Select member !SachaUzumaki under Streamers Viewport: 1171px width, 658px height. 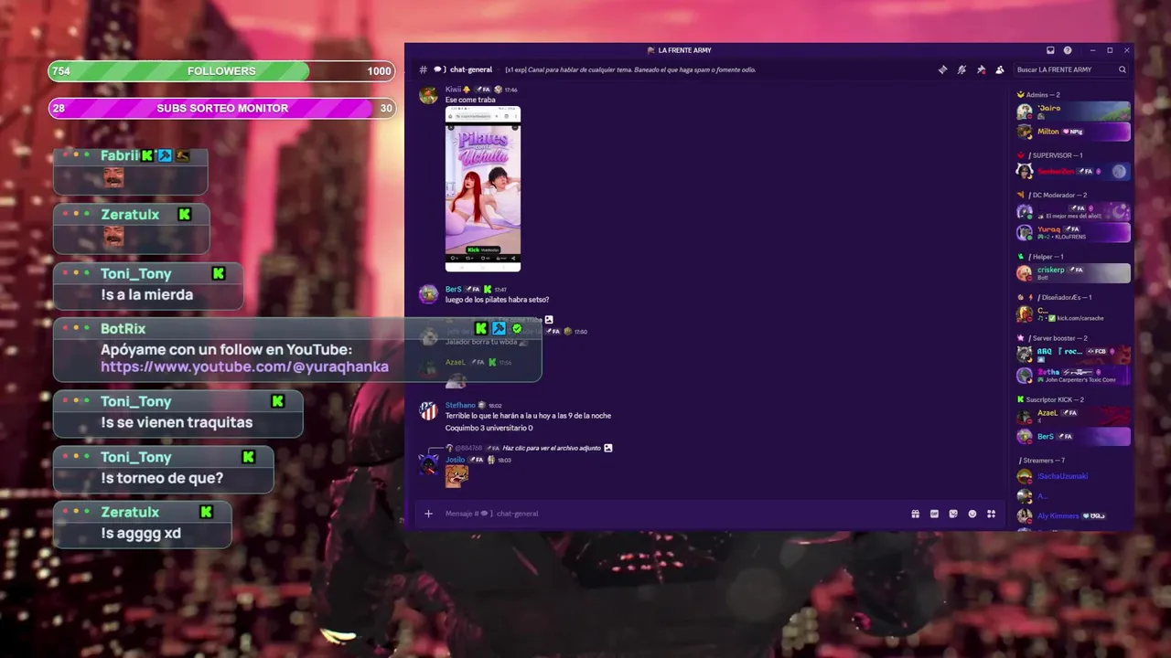pos(1073,476)
